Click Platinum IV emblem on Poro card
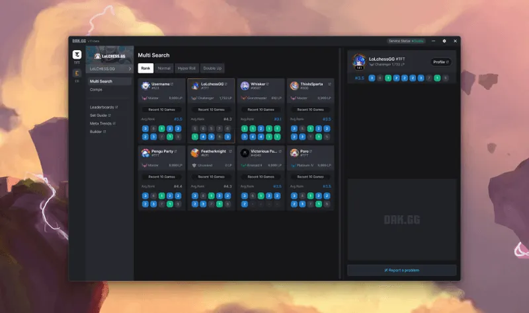 293,166
